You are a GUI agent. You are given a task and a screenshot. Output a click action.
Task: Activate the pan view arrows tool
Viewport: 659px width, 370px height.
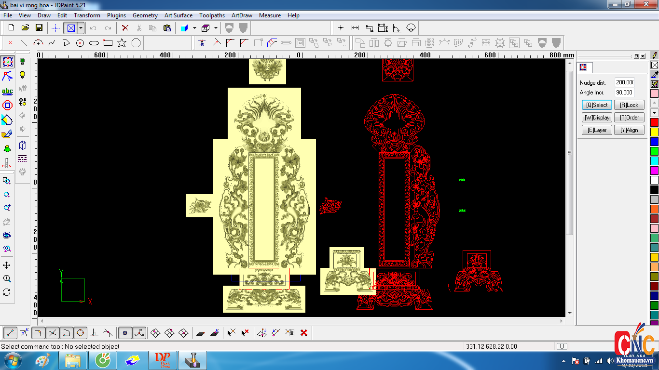[x=7, y=265]
